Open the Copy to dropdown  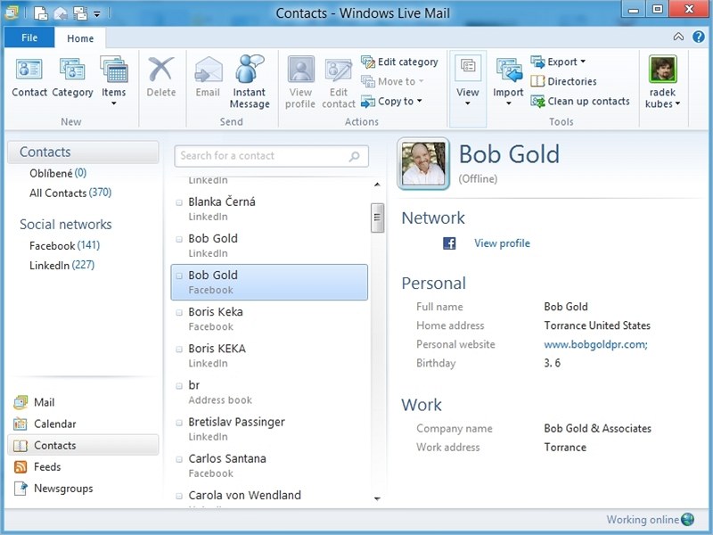tap(391, 101)
